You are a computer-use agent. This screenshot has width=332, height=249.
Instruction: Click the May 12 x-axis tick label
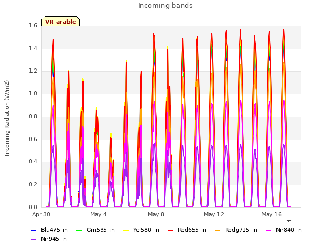click(x=214, y=214)
